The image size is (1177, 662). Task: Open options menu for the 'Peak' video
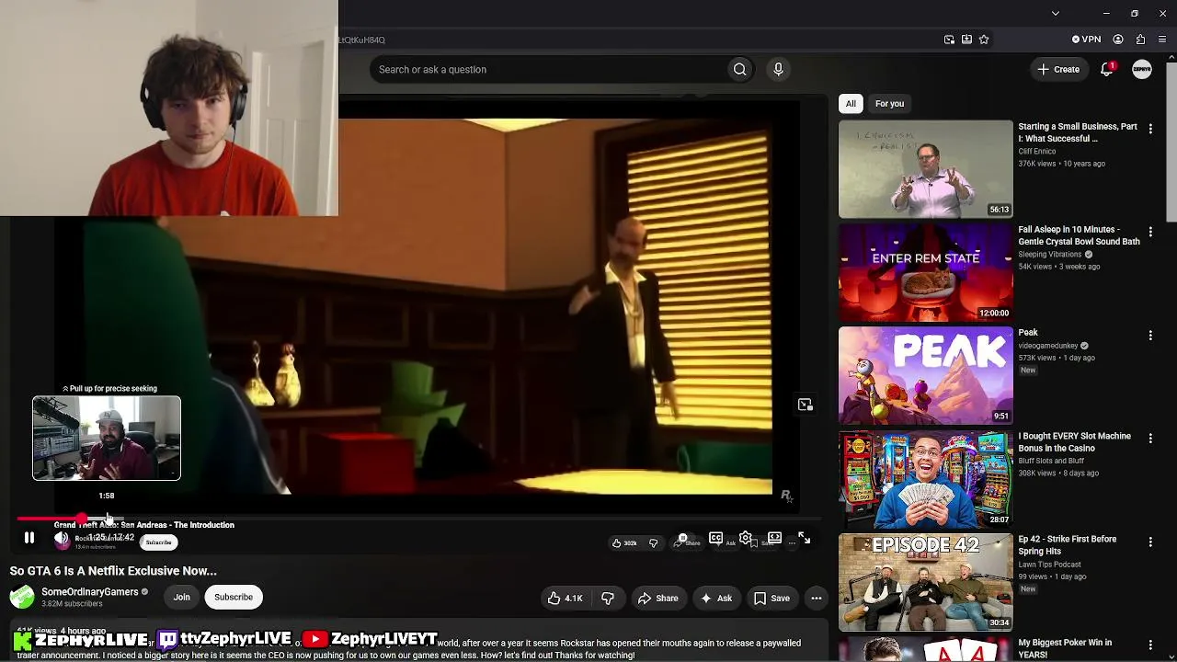pos(1150,335)
